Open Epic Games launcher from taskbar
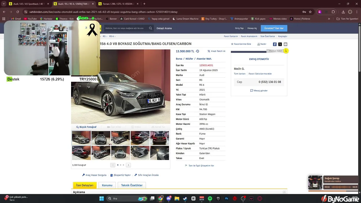 coord(218,198)
